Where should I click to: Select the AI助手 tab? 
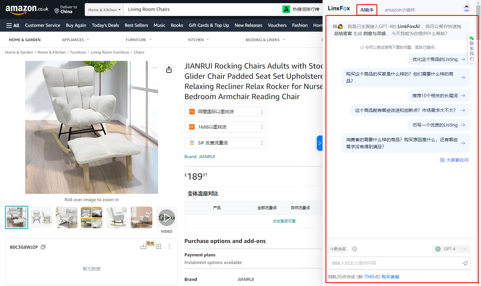coord(367,10)
